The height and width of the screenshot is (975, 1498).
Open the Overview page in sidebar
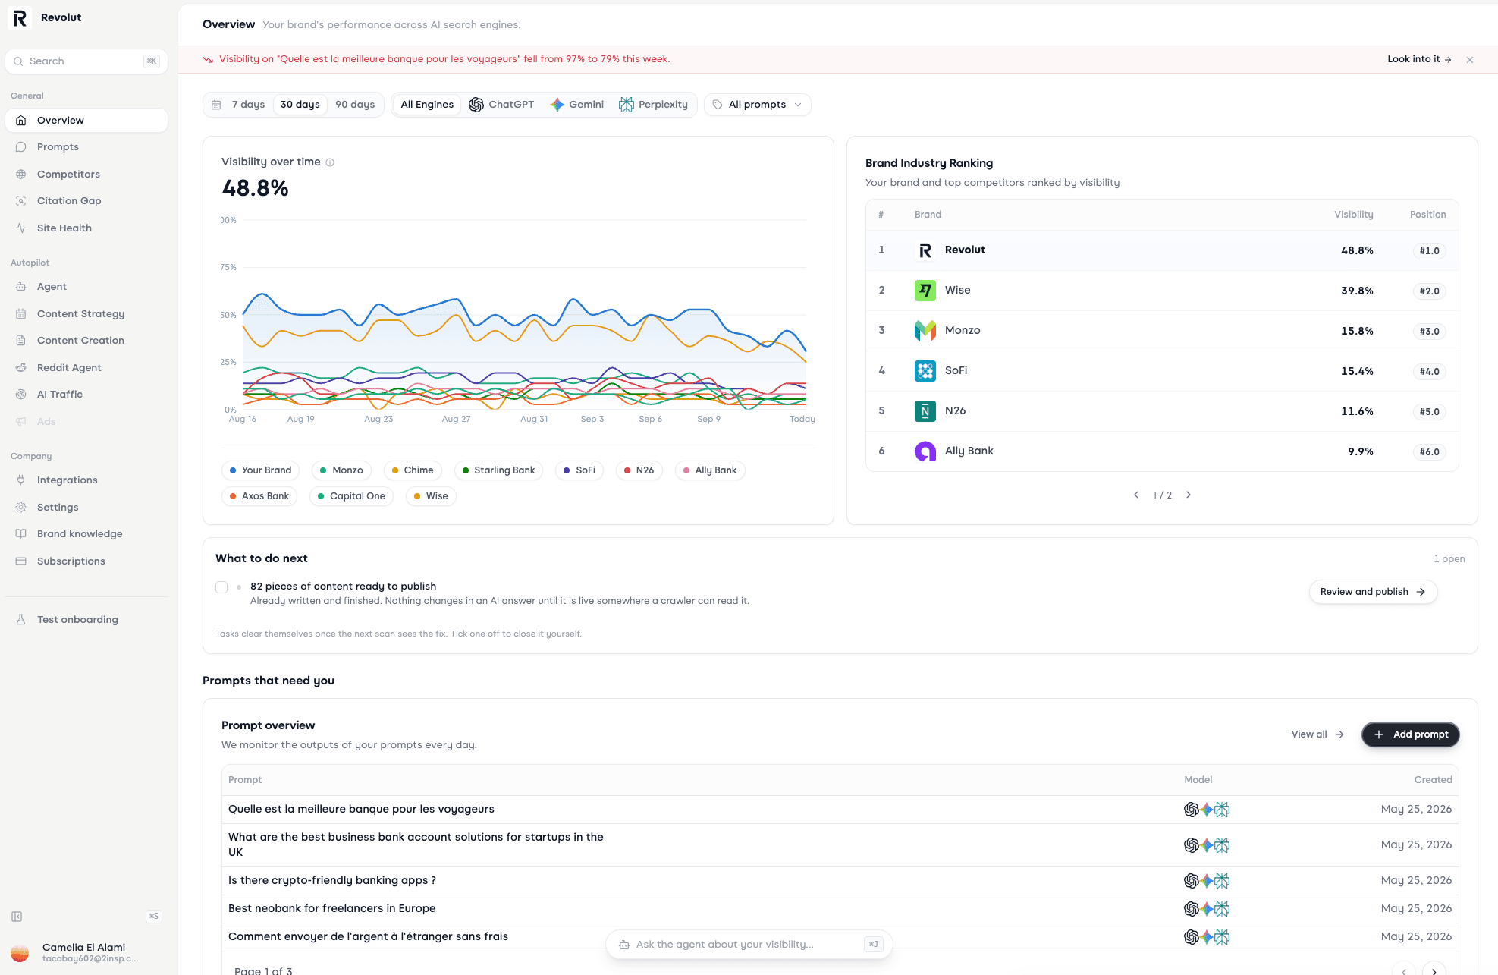click(x=86, y=121)
